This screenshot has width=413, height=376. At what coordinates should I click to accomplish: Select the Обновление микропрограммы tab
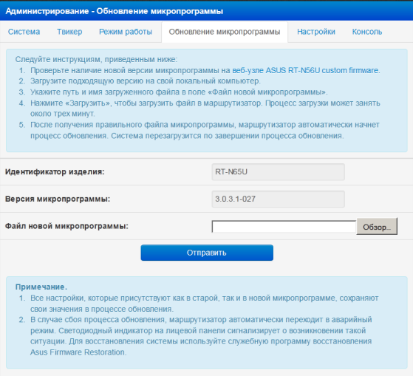coord(225,32)
